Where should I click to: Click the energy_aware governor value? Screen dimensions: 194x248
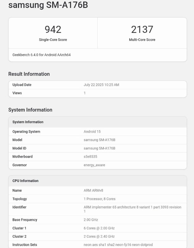tap(94, 165)
